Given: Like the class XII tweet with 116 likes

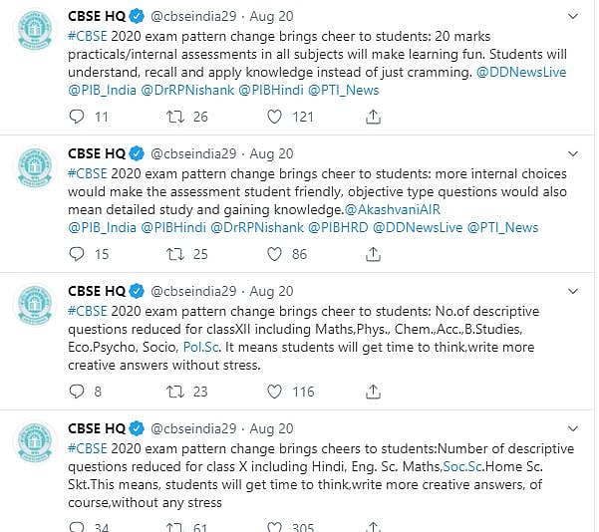Looking at the screenshot, I should point(274,392).
